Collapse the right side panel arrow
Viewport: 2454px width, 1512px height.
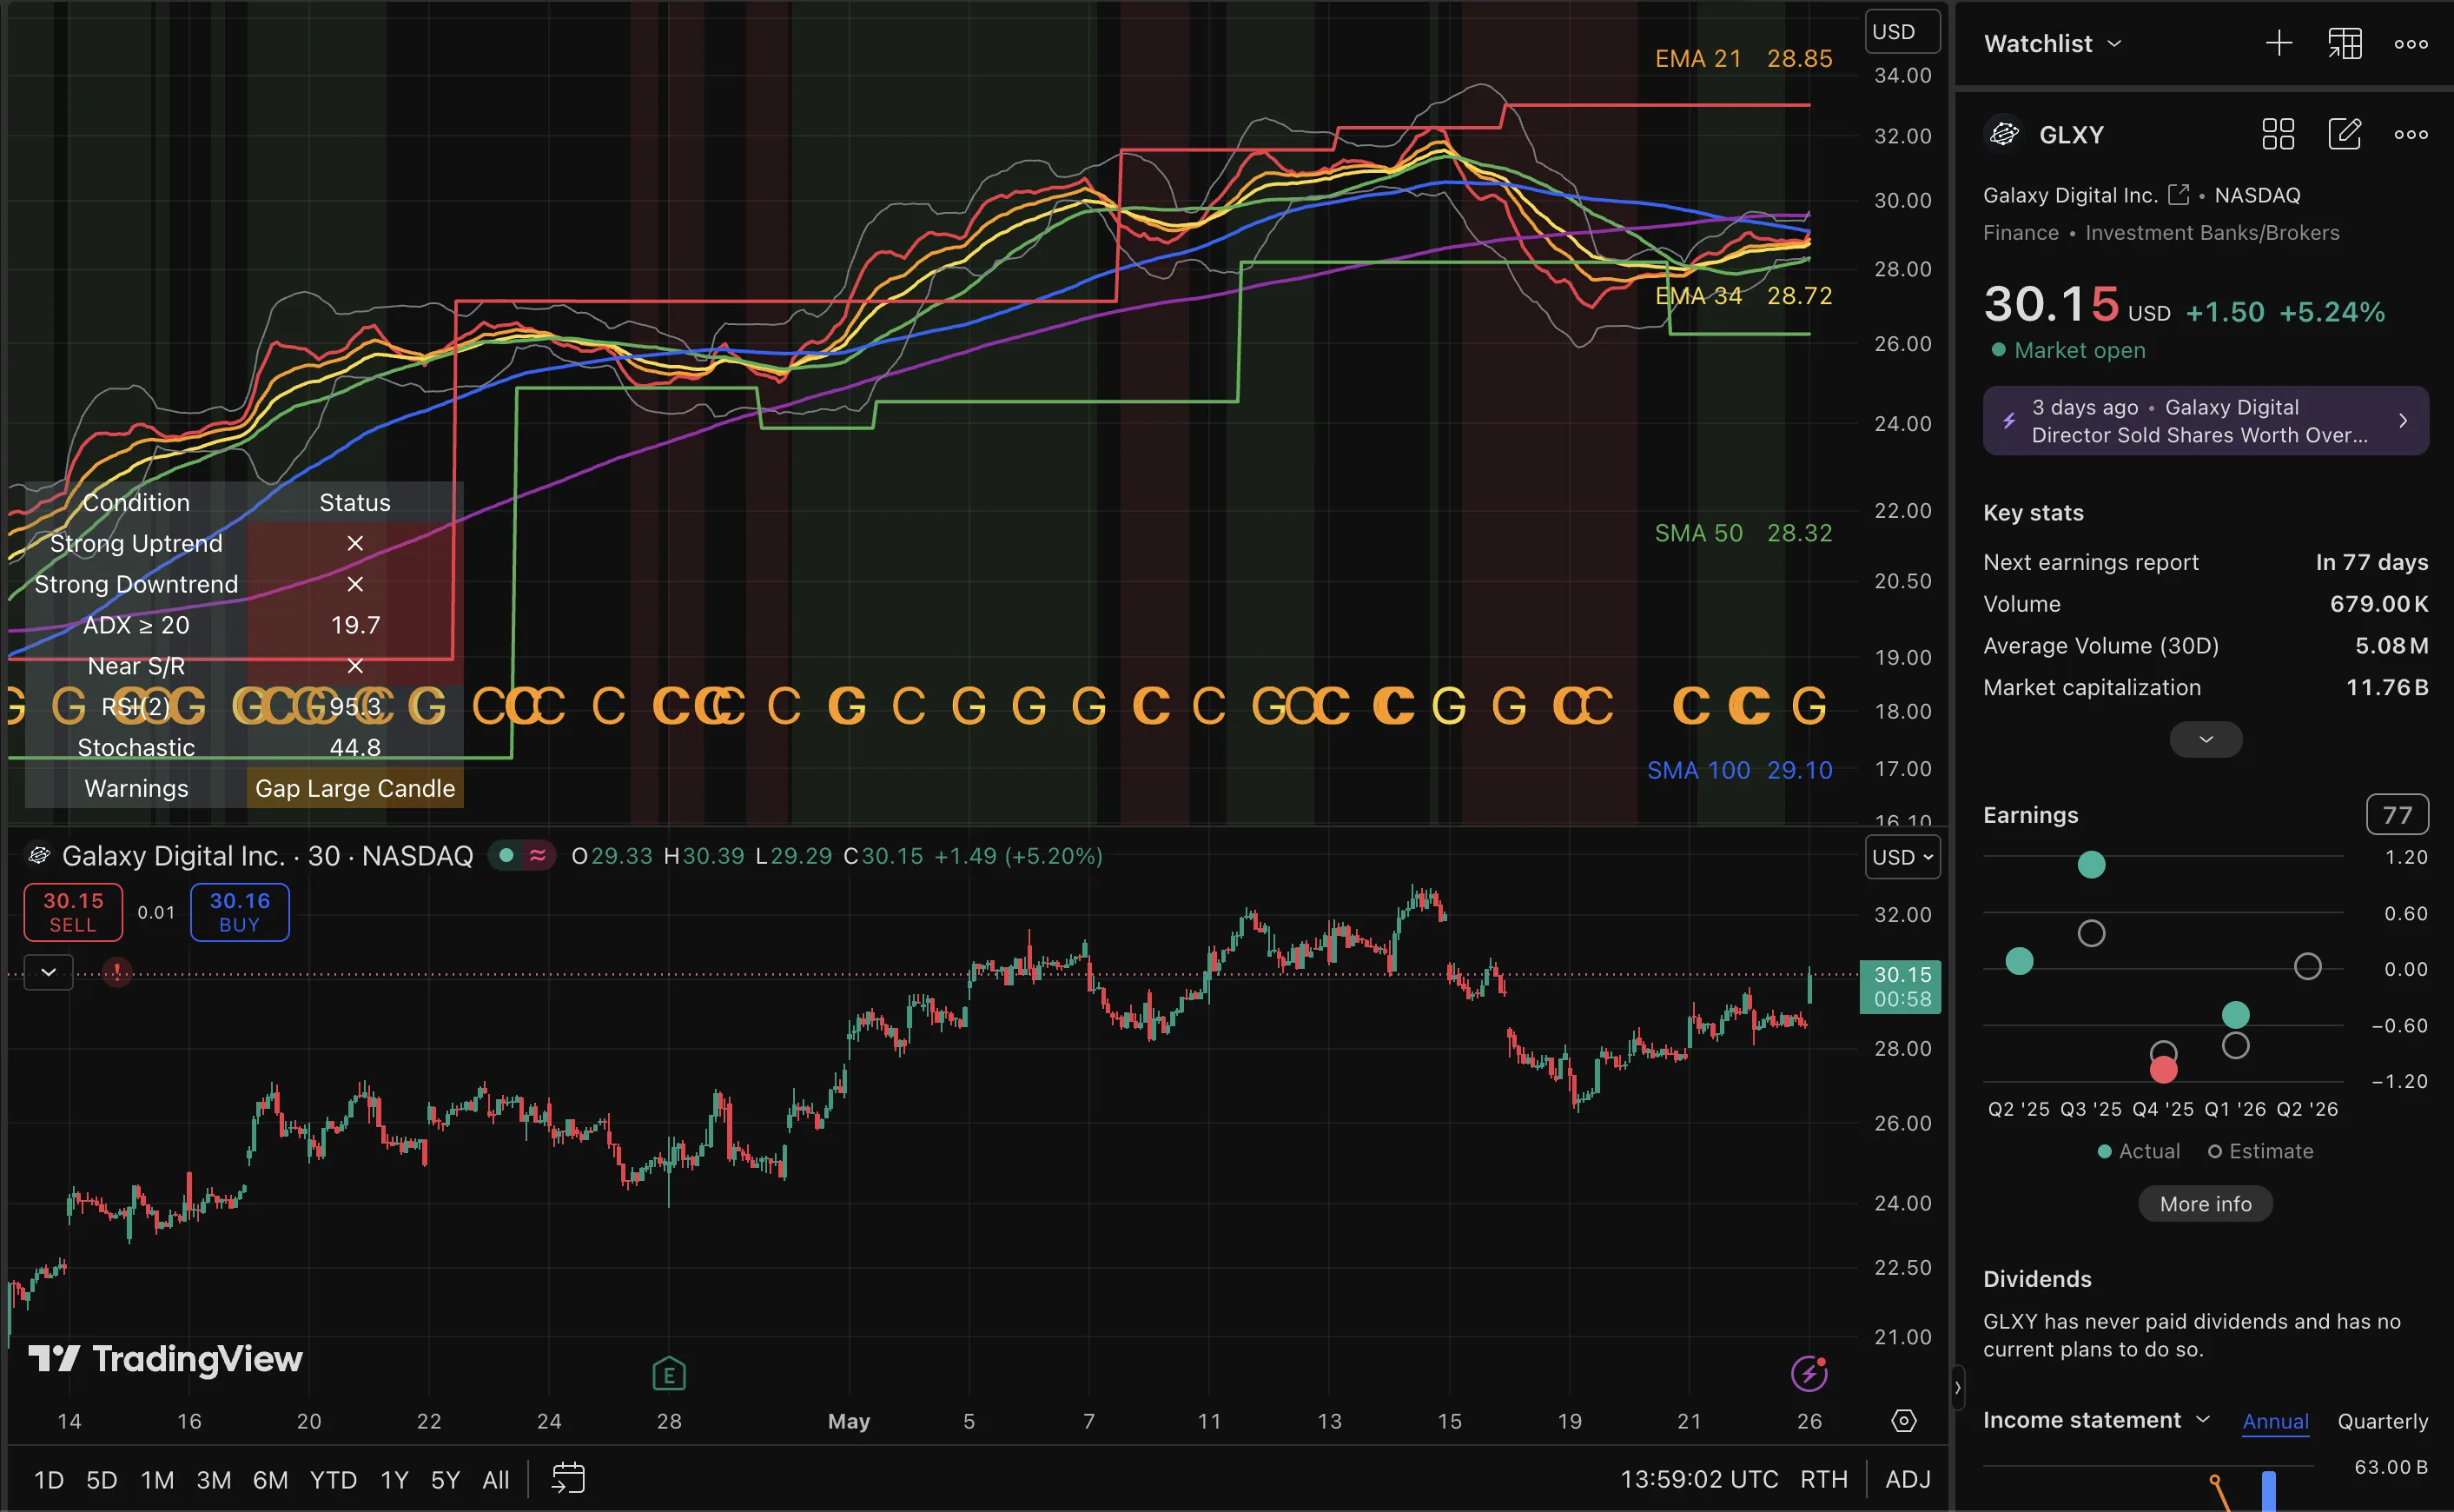tap(1957, 1387)
